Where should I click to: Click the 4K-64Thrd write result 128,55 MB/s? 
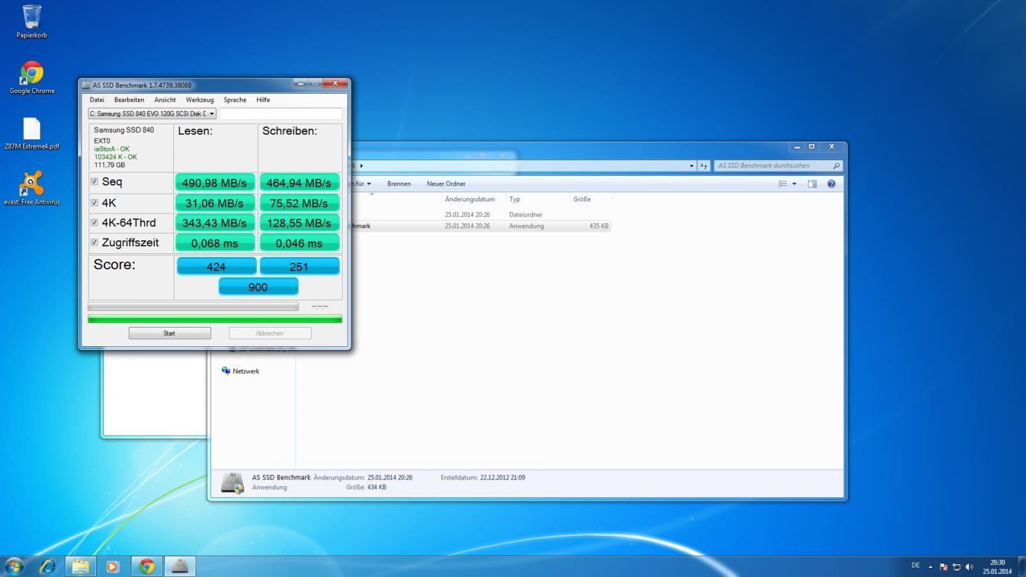tap(299, 223)
